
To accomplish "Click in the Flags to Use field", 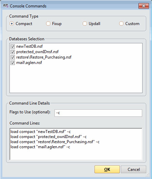I will pyautogui.click(x=98, y=113).
